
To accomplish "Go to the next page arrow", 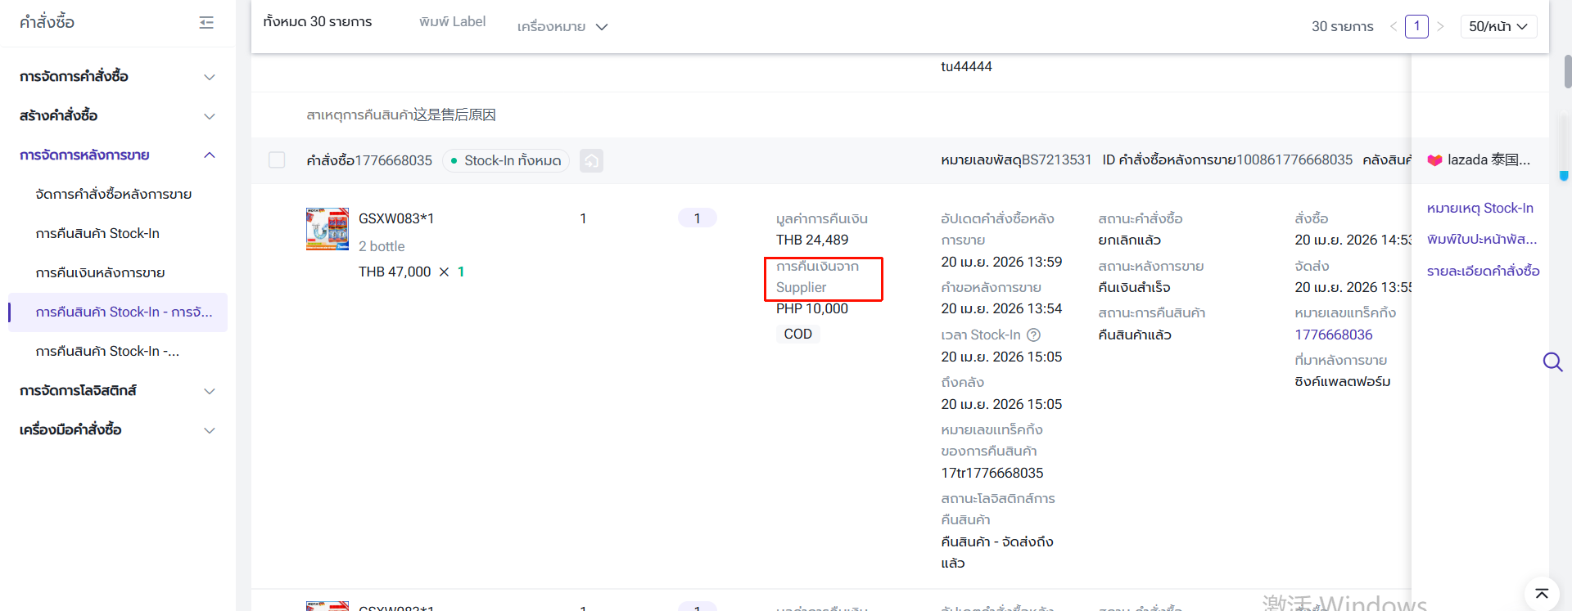I will (x=1440, y=26).
